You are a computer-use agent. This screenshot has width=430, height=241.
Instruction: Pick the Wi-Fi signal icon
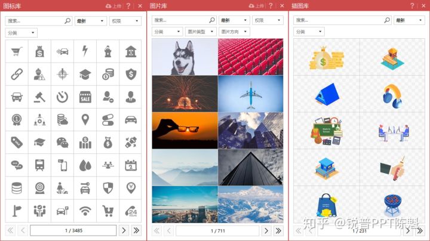(85, 210)
